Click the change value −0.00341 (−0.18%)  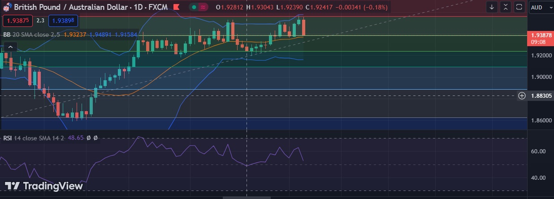(363, 7)
